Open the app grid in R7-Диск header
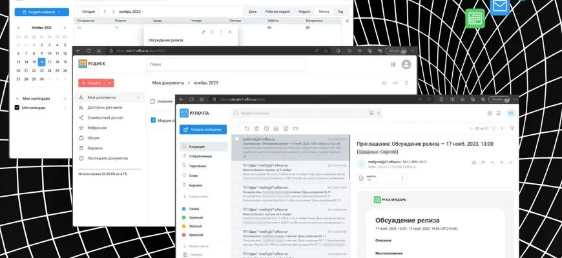Screen dimensions: 562x258 [393, 64]
